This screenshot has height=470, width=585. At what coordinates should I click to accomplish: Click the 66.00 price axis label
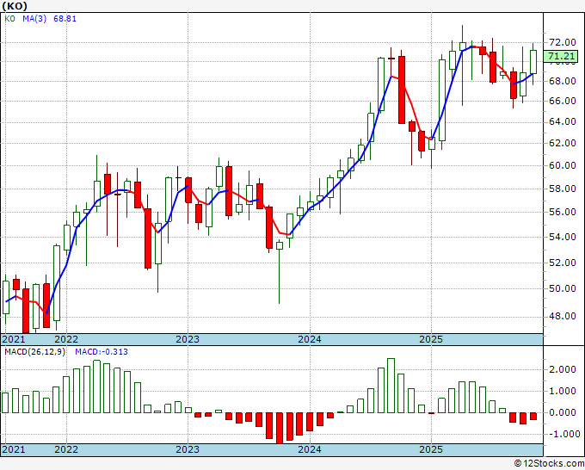click(563, 102)
